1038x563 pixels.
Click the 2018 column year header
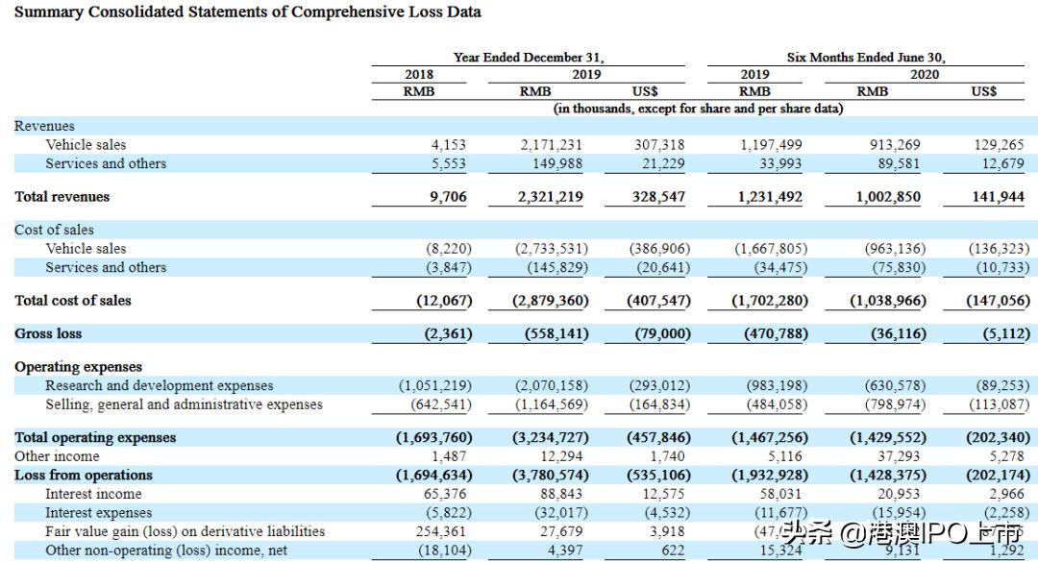click(419, 74)
